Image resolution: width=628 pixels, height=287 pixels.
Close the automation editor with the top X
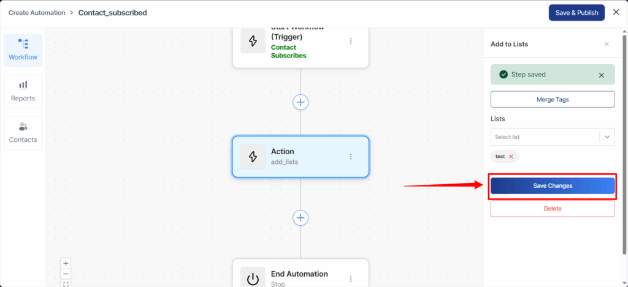point(616,12)
